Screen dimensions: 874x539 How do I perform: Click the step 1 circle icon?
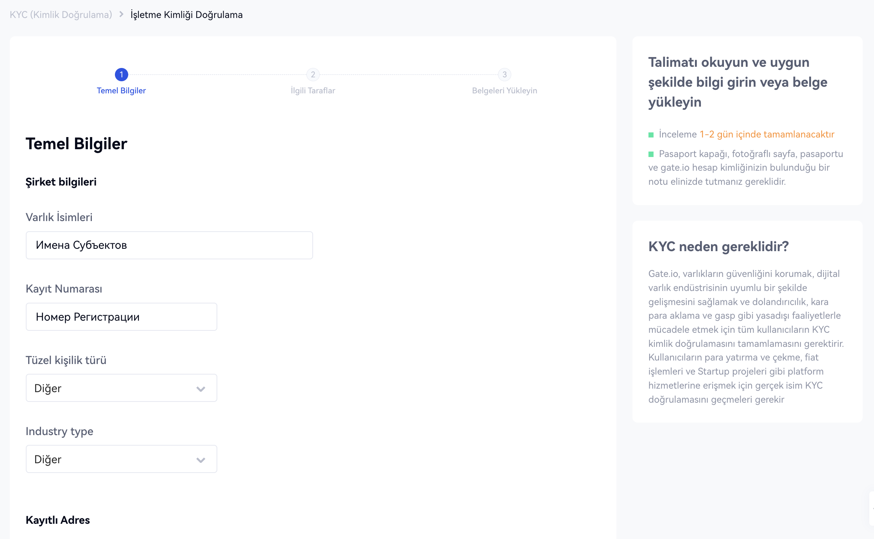tap(121, 74)
